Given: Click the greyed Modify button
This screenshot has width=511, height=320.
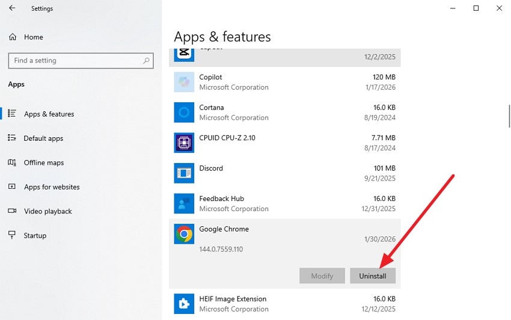Looking at the screenshot, I should 322,275.
